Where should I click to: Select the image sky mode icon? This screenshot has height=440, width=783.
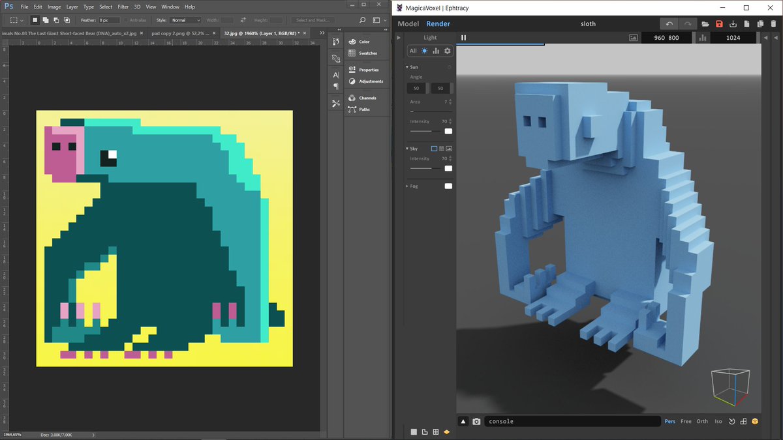pos(449,149)
